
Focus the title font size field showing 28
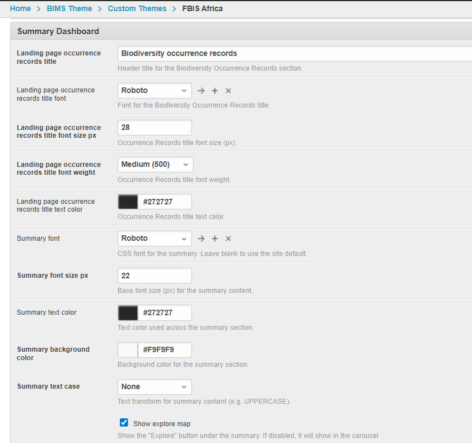pos(155,128)
